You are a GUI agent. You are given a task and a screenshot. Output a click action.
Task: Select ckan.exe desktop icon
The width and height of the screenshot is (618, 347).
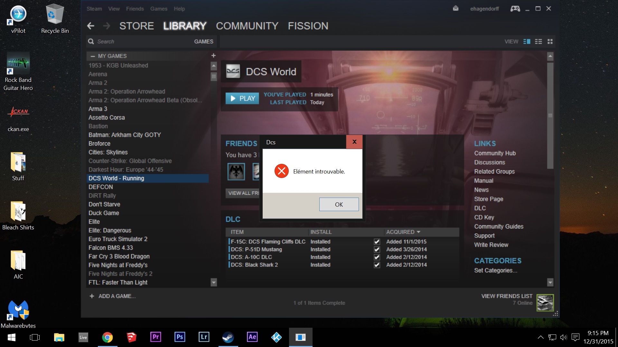[18, 118]
